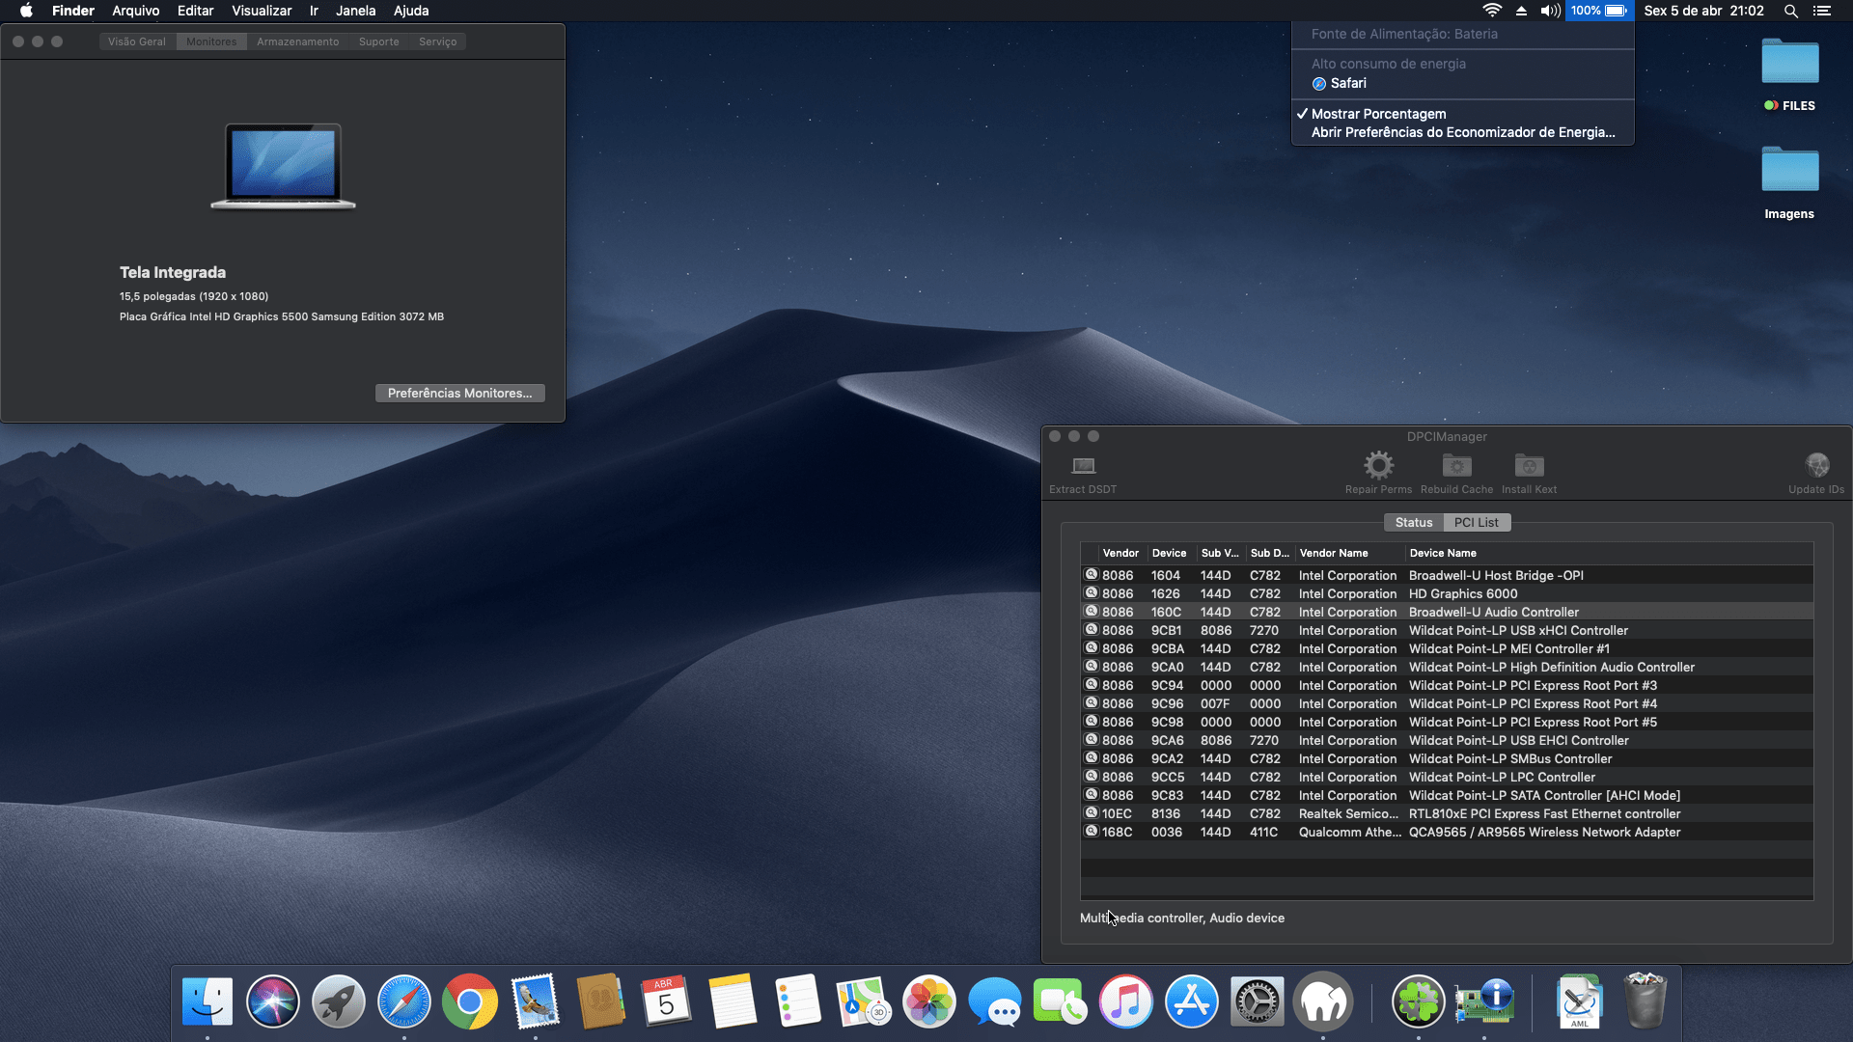Click the Preferências Monitores button
The height and width of the screenshot is (1042, 1853).
click(459, 393)
